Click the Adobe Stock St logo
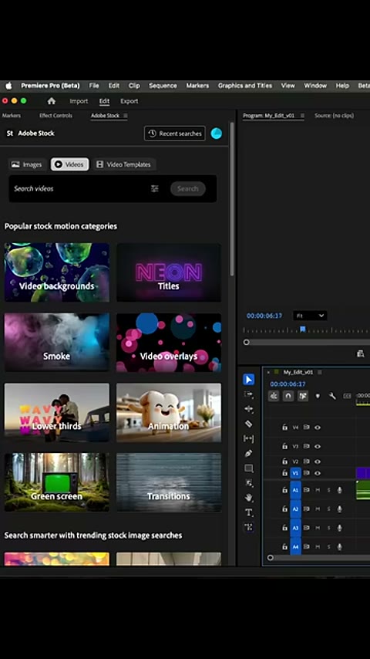Screen dimensions: 370x659 tap(10, 133)
